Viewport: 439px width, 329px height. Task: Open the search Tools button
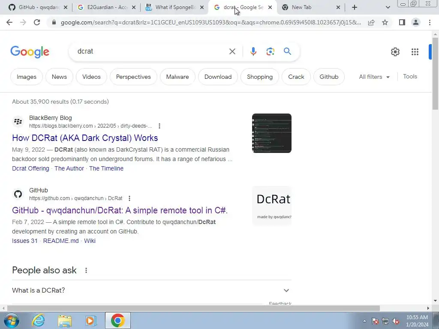(410, 76)
